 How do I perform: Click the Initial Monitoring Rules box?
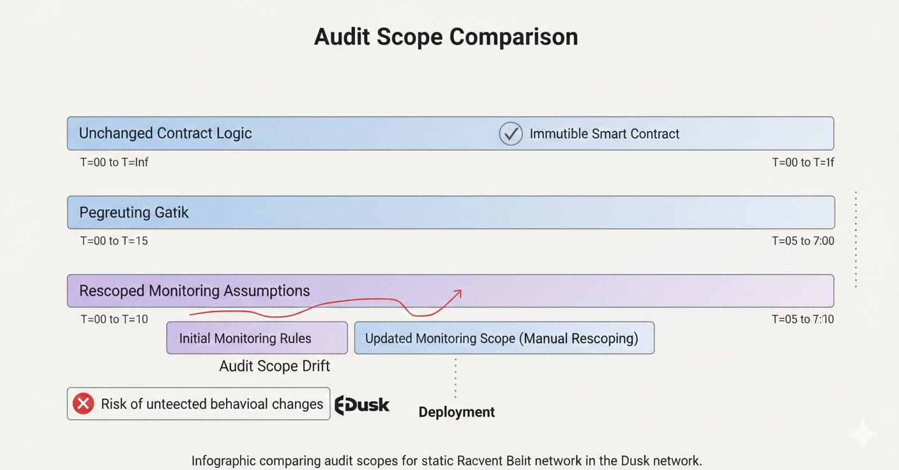tap(257, 338)
